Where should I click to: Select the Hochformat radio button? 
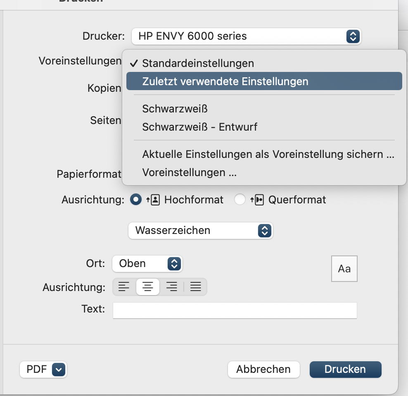pos(136,200)
